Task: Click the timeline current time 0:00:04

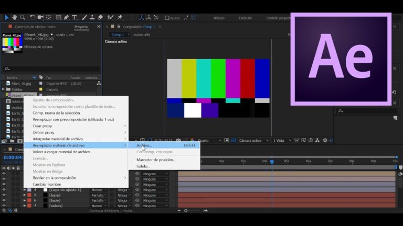Action: click(x=13, y=157)
